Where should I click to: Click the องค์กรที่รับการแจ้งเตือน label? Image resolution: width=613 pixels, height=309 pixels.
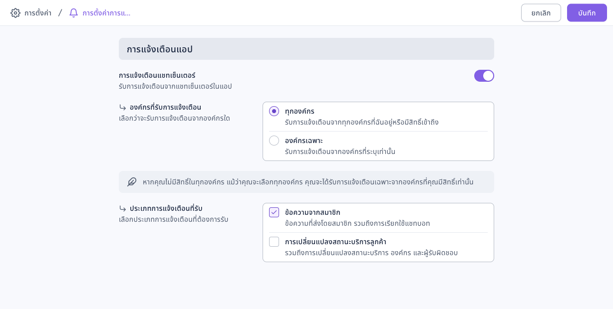point(166,107)
